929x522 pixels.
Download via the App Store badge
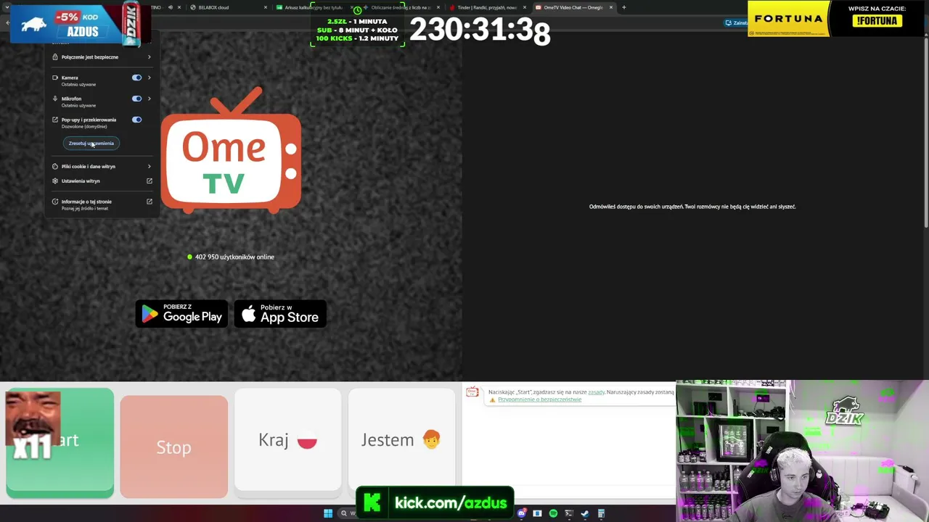click(280, 314)
